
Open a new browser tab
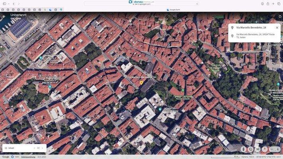tap(273, 4)
